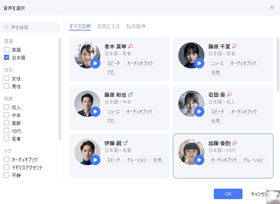This screenshot has height=204, width=280.
Task: Click the search magnifier icon
Action: (7, 27)
